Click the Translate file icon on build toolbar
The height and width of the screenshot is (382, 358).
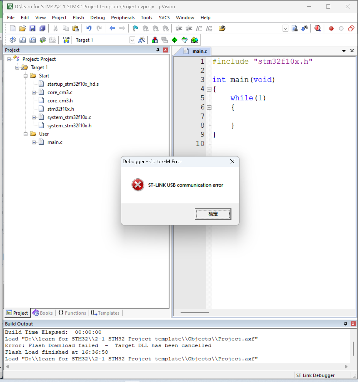pyautogui.click(x=12, y=40)
